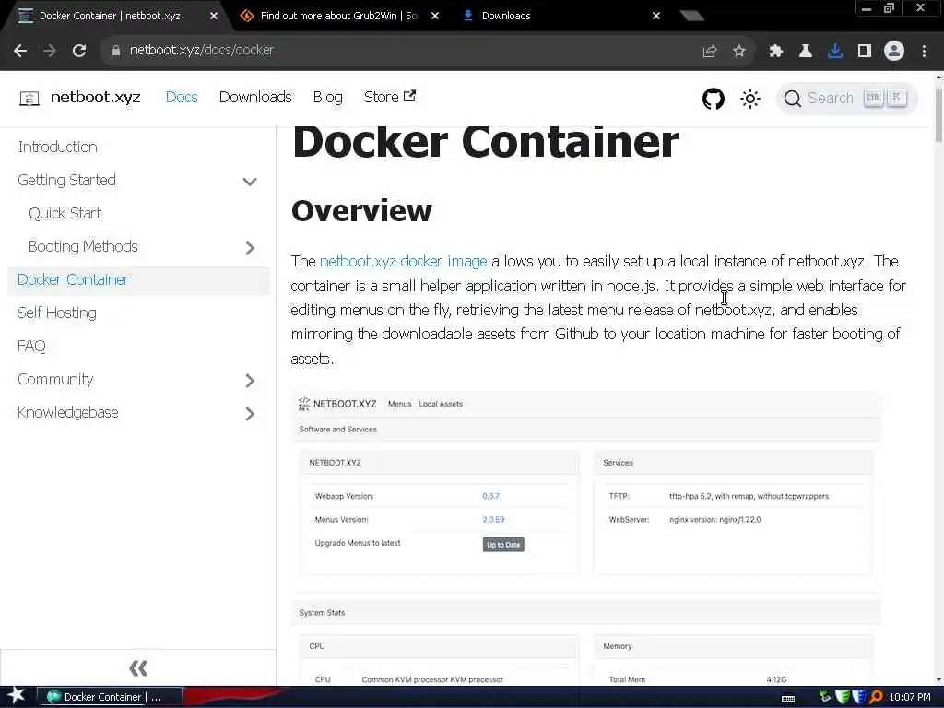Open FAQ in the sidebar

31,347
